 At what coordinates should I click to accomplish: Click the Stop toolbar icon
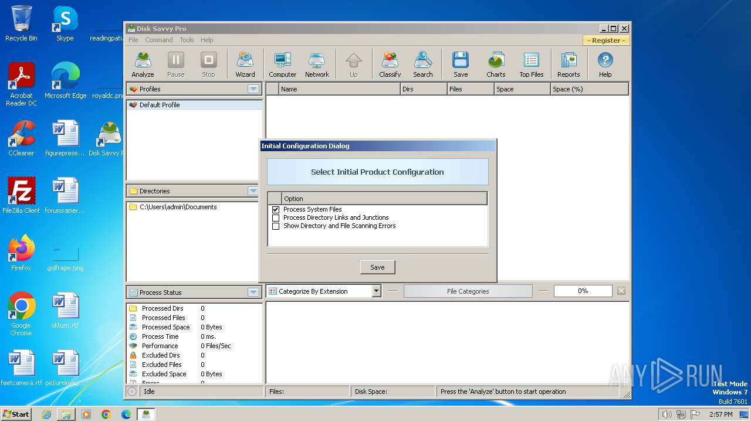point(208,64)
